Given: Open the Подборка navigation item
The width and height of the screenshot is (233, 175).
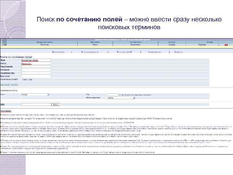Looking at the screenshot, I should [202, 45].
